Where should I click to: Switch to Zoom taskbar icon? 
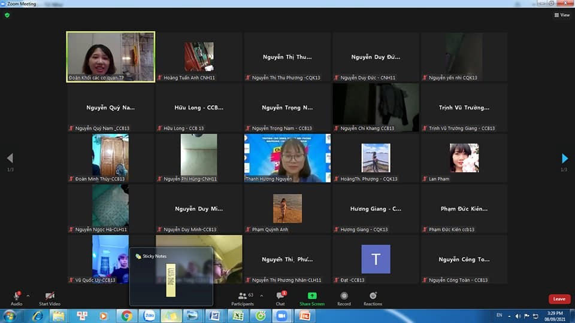pos(282,316)
